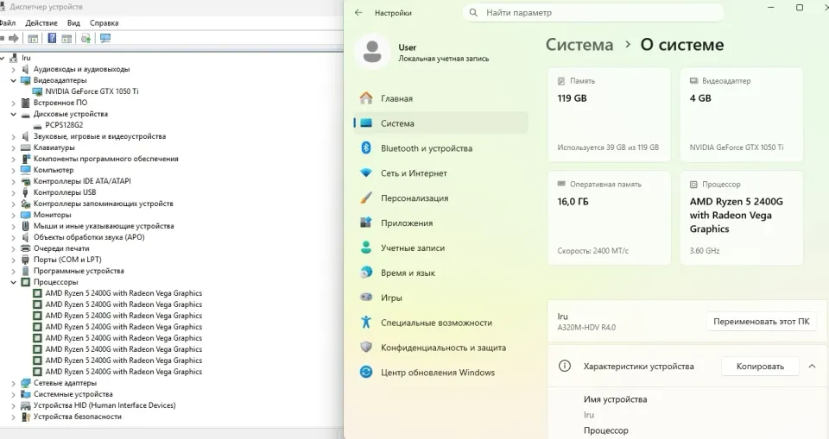The image size is (829, 439).
Task: Expand the Порты (COM и LPT) node
Action: coord(13,260)
